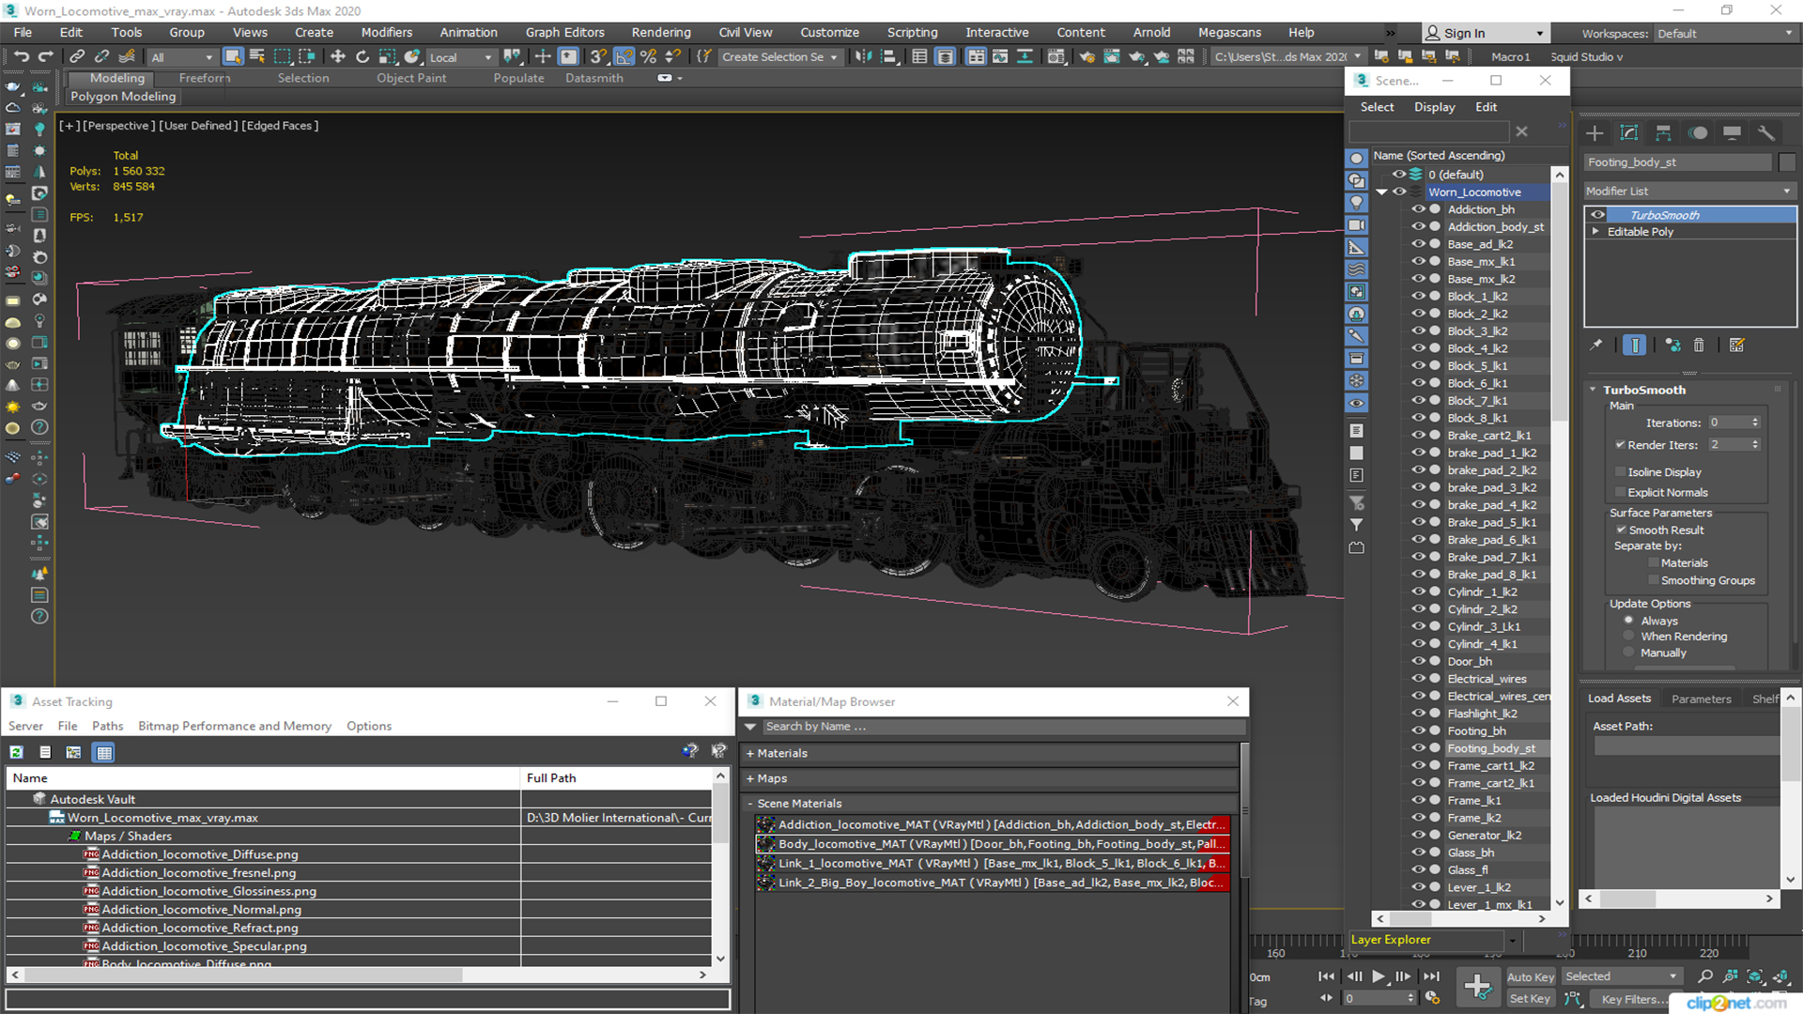1803x1014 pixels.
Task: Open the Graph Editors menu
Action: pyautogui.click(x=564, y=32)
